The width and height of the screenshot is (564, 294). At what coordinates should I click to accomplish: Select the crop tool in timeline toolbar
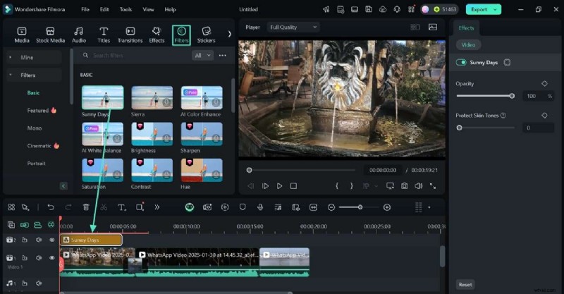pyautogui.click(x=140, y=207)
